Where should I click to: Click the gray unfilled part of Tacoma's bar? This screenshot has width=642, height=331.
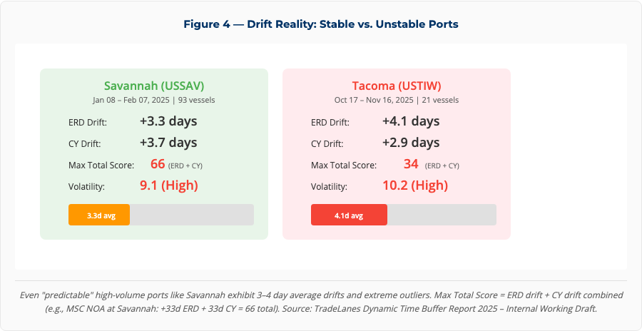[441, 215]
